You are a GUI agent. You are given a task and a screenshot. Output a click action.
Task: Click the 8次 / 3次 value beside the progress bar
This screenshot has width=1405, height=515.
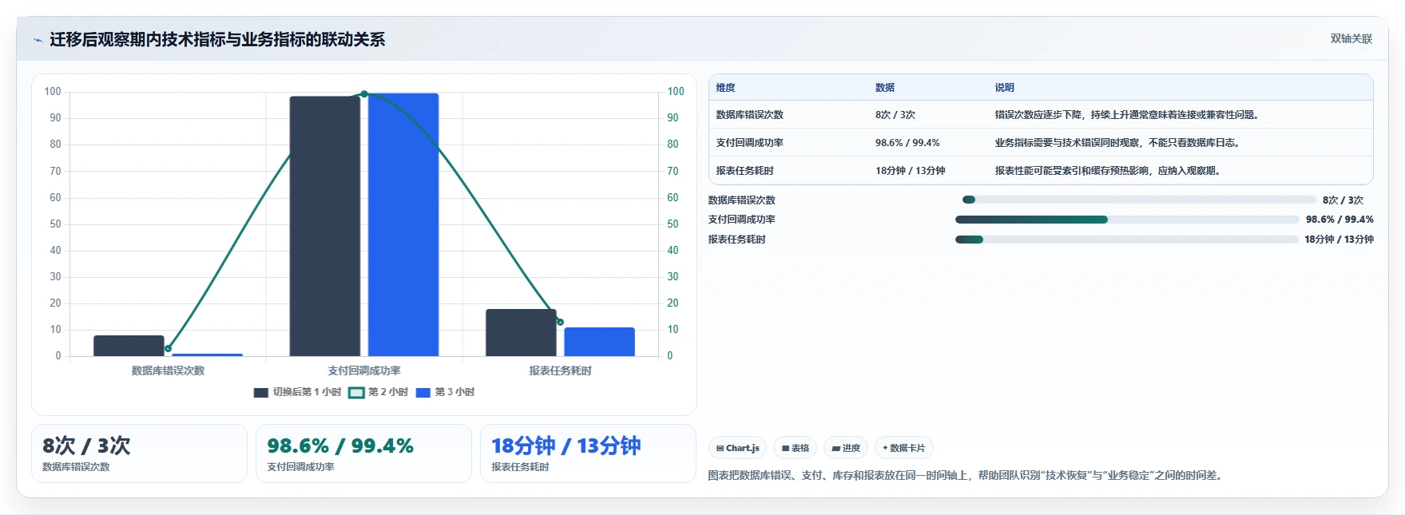[1343, 200]
